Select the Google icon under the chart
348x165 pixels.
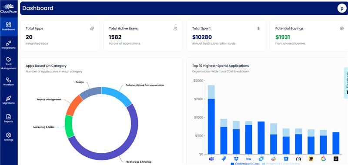[323, 159]
